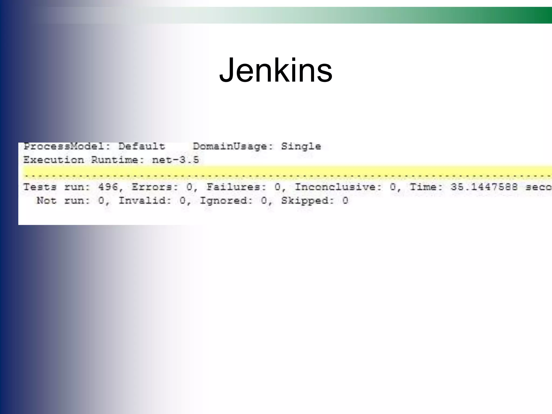Click the 'Inconclusive: 0' entry

click(x=345, y=187)
